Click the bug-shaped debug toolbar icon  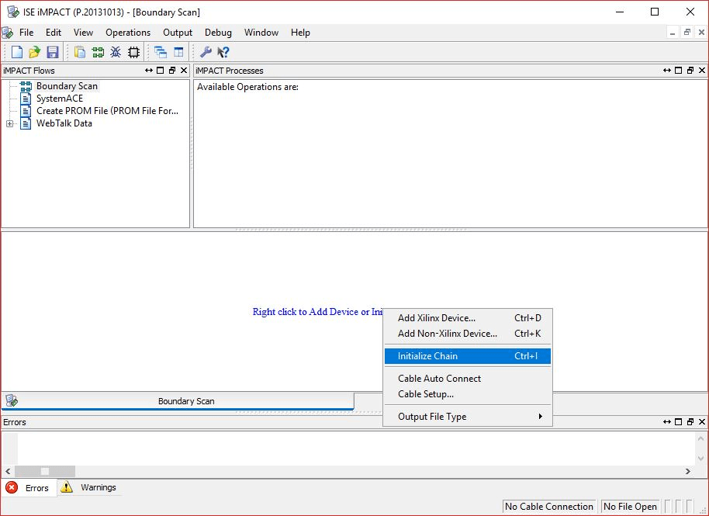[x=116, y=52]
